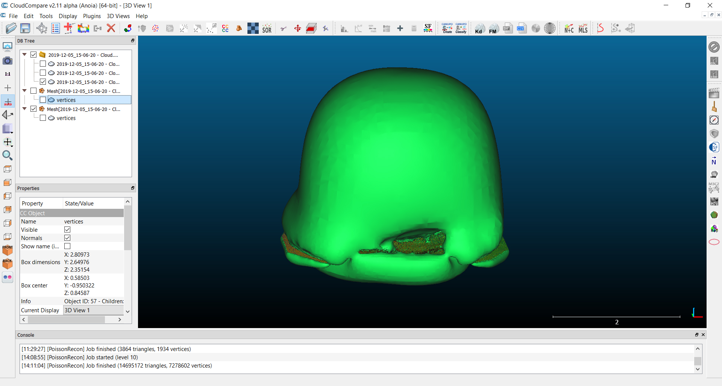
Task: Click the Save floppy disk icon
Action: 25,28
